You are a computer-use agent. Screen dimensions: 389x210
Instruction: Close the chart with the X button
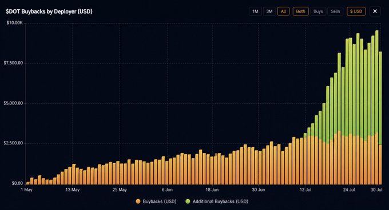click(x=375, y=11)
